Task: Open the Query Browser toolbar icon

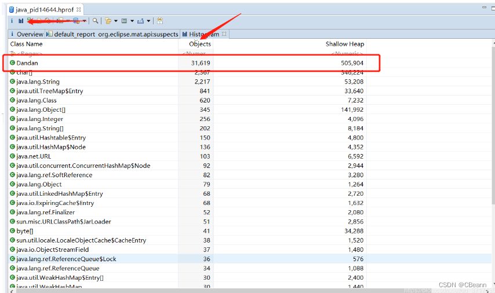Action: 76,21
